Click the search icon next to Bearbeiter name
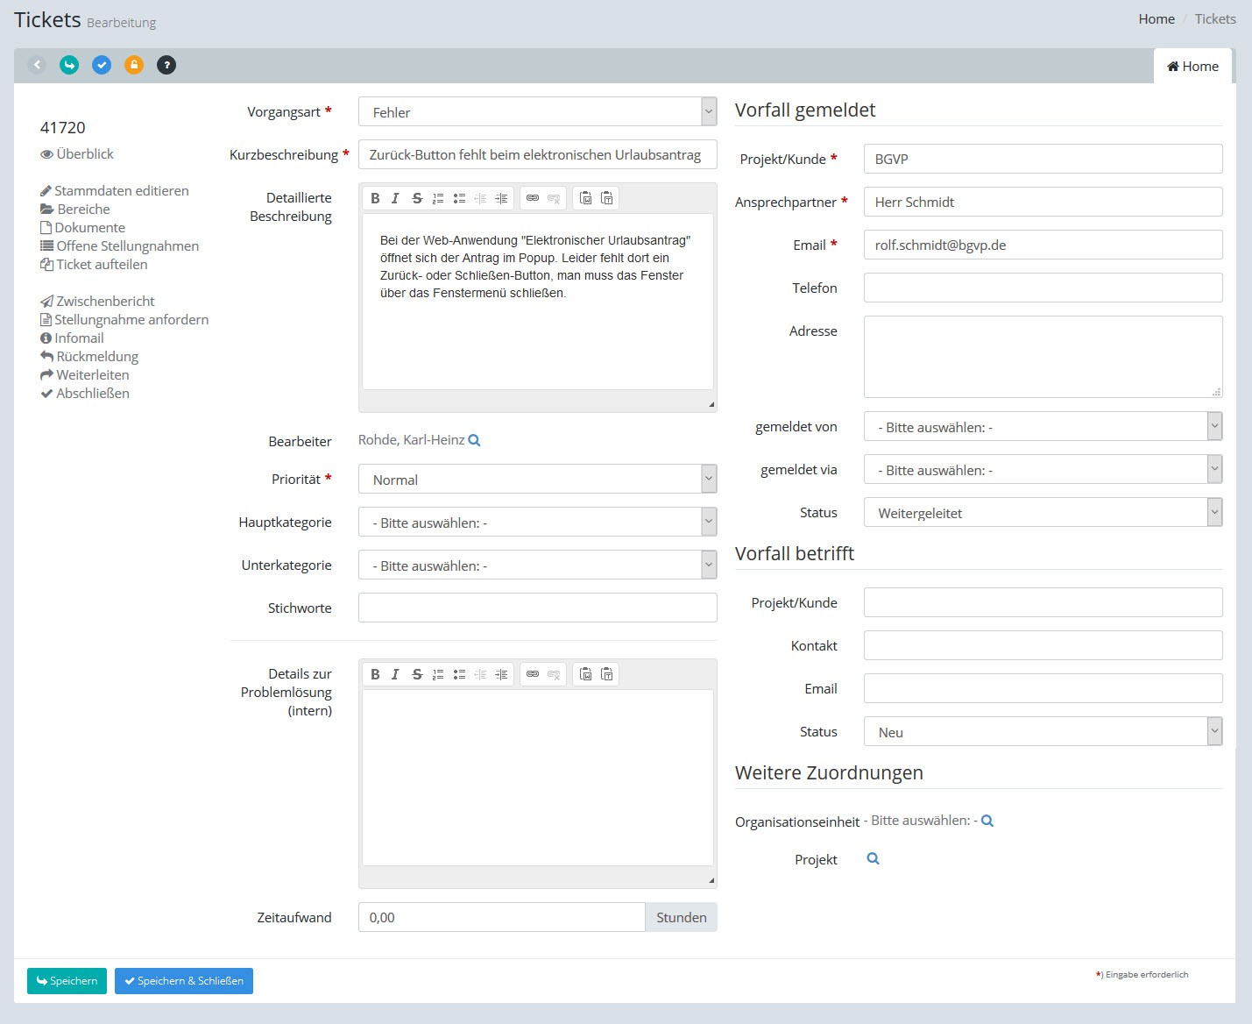Screen dimensions: 1252x1024 (474, 440)
